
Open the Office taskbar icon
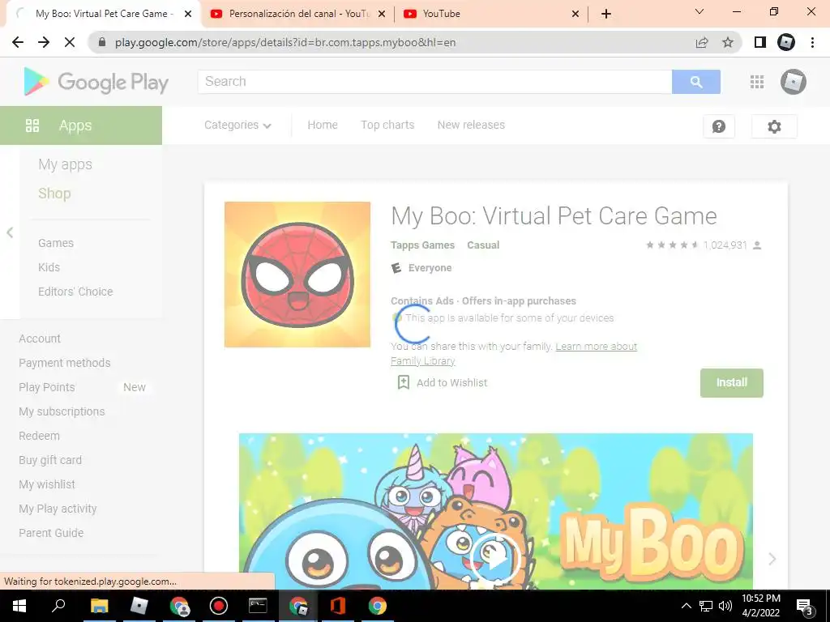[x=338, y=606]
